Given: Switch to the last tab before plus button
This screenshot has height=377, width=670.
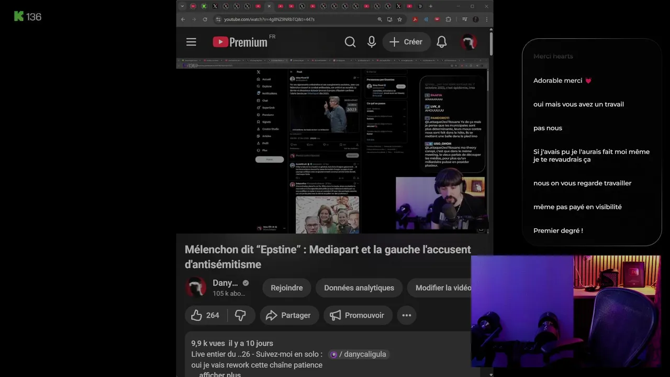Looking at the screenshot, I should tap(420, 6).
